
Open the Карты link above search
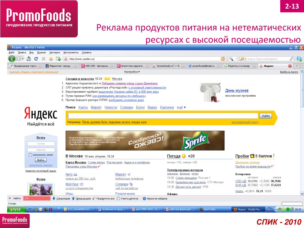83,107
